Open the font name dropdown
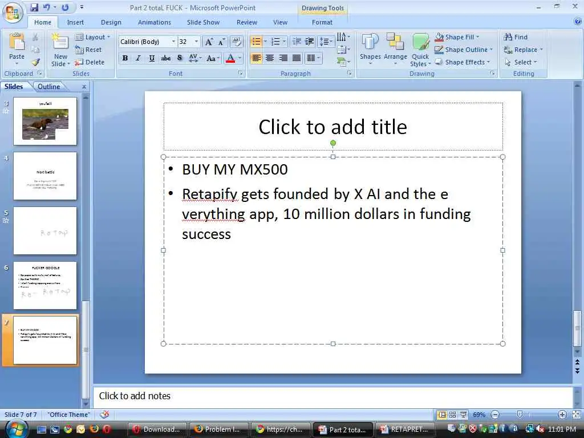584x438 pixels. (173, 41)
